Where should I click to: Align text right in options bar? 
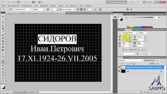pyautogui.click(x=85, y=9)
